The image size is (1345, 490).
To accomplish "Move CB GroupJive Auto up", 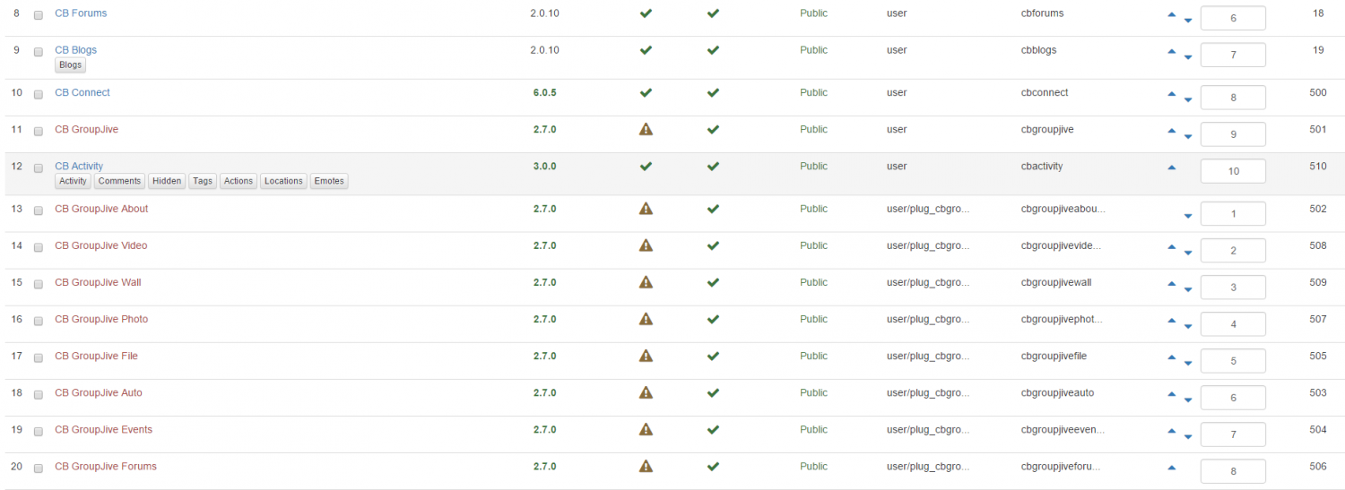I will point(1171,393).
